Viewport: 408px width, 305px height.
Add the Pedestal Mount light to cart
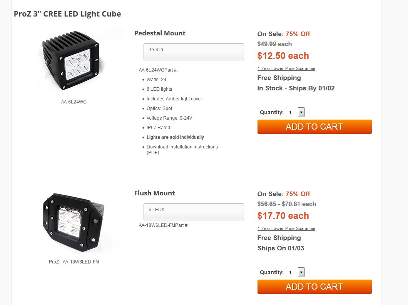point(314,127)
